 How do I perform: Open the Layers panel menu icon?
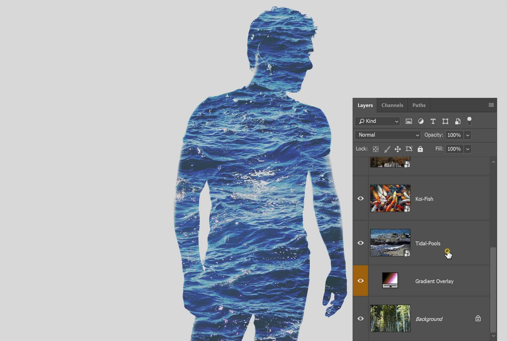[x=491, y=105]
